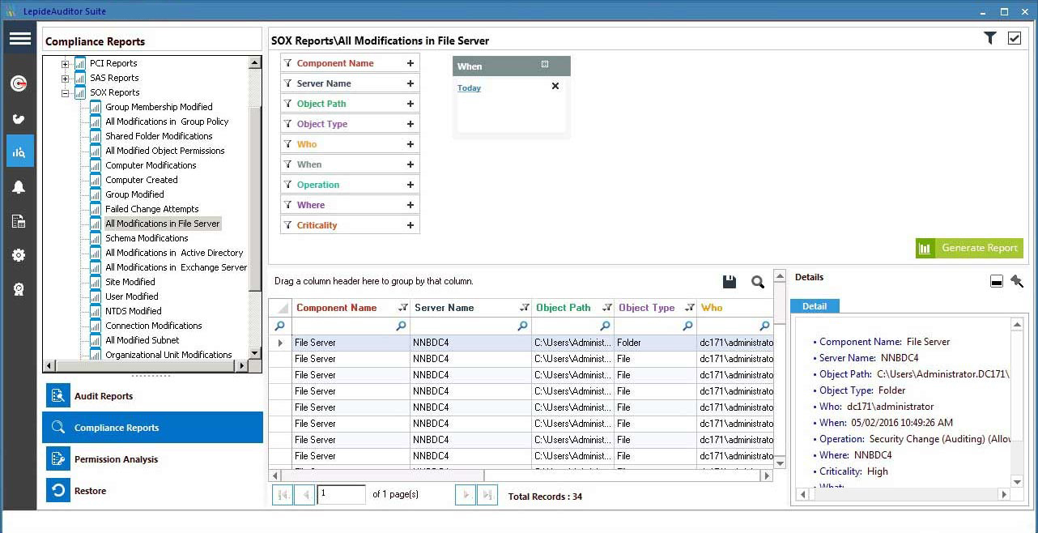Select All Modifications in Group Policy report
The height and width of the screenshot is (533, 1038).
tap(167, 122)
